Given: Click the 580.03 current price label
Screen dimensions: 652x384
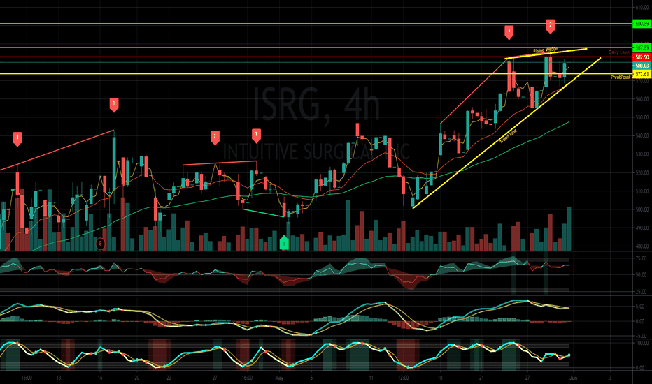Looking at the screenshot, I should [x=642, y=66].
